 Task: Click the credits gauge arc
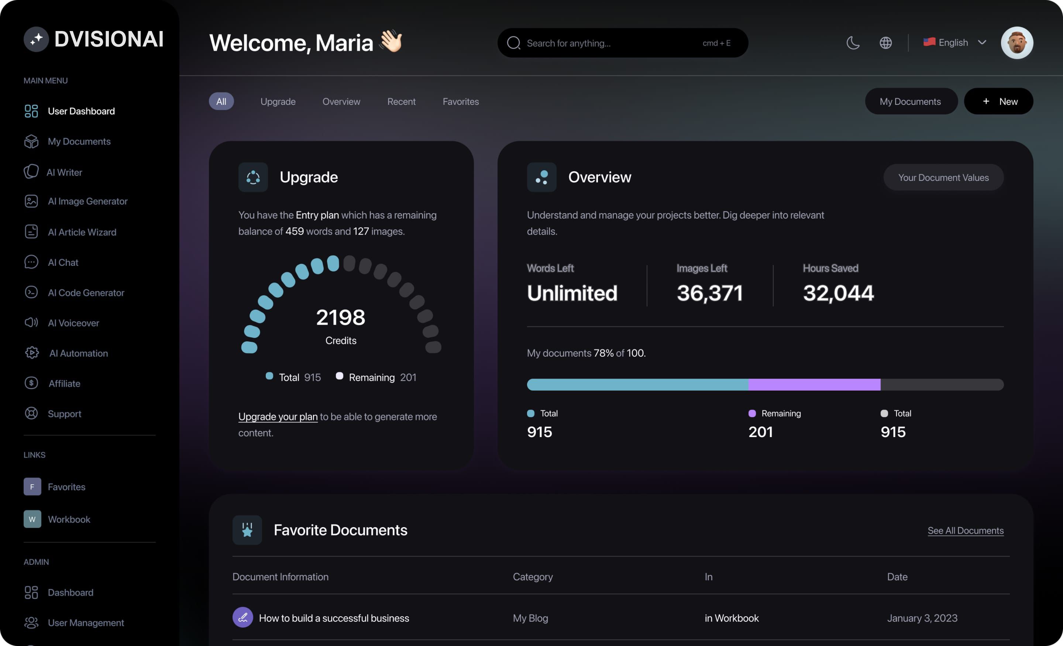tap(341, 303)
